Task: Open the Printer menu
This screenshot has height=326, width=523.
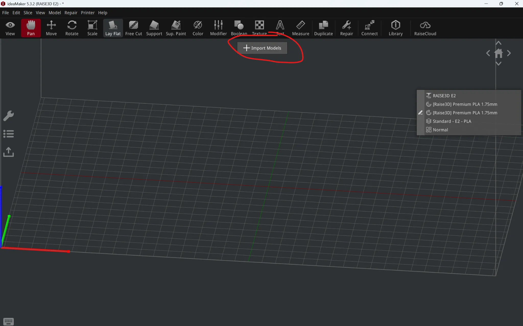Action: (88, 13)
